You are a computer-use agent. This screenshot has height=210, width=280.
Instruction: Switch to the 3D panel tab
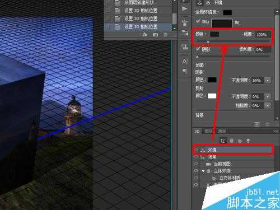pos(197,132)
